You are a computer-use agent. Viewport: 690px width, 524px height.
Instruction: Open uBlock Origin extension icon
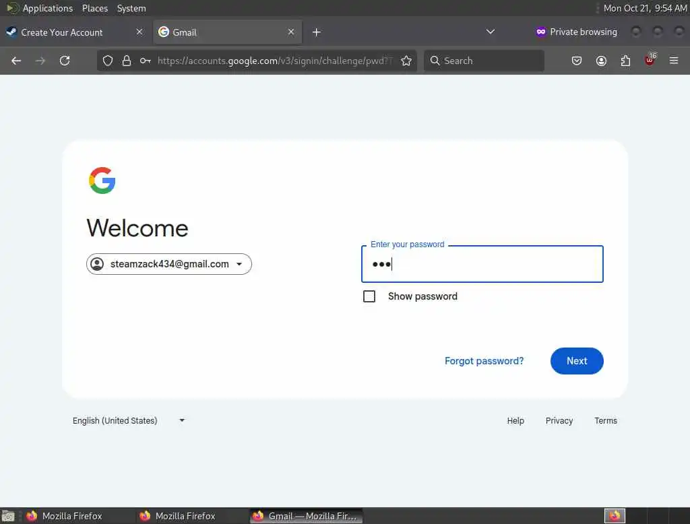pos(650,60)
